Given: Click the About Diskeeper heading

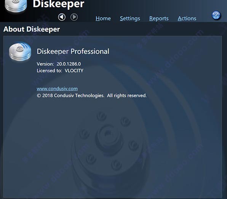Looking at the screenshot, I should pyautogui.click(x=32, y=29).
